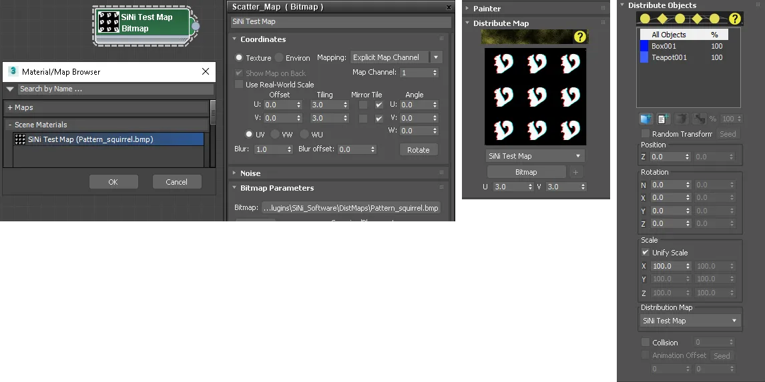The height and width of the screenshot is (382, 765).
Task: Click the greyed-out fourth icon before percent field
Action: point(699,119)
